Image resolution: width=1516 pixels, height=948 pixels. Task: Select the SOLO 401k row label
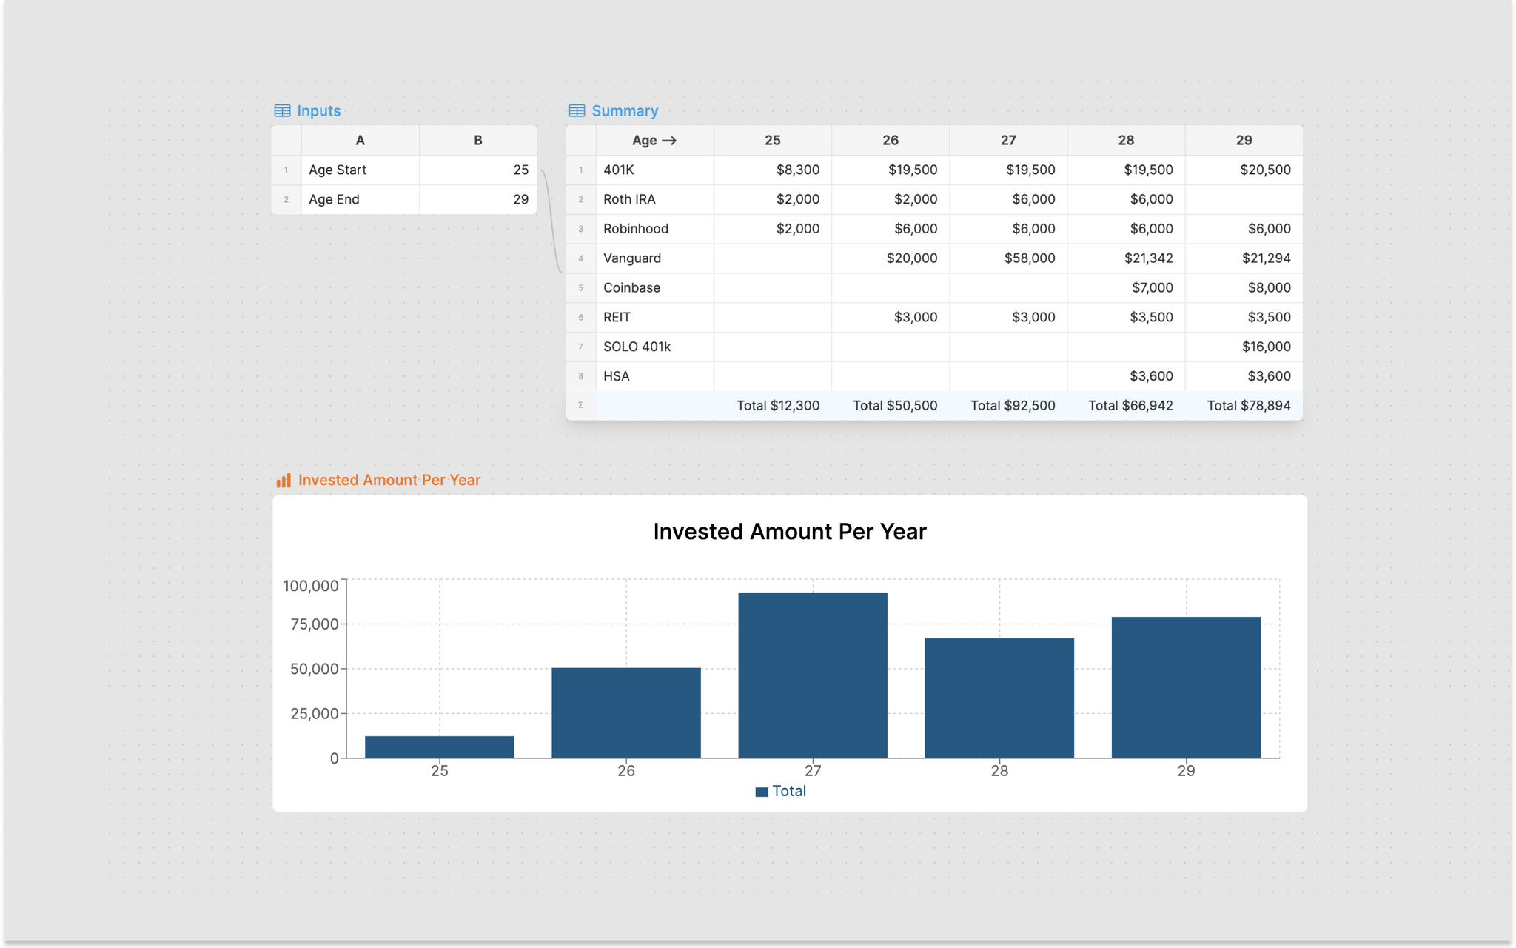point(654,347)
